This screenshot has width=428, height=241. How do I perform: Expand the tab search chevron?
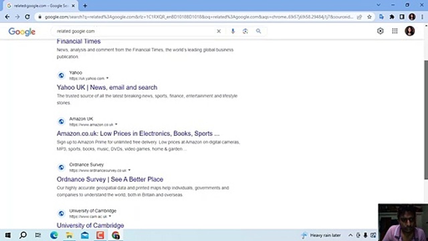click(x=379, y=5)
